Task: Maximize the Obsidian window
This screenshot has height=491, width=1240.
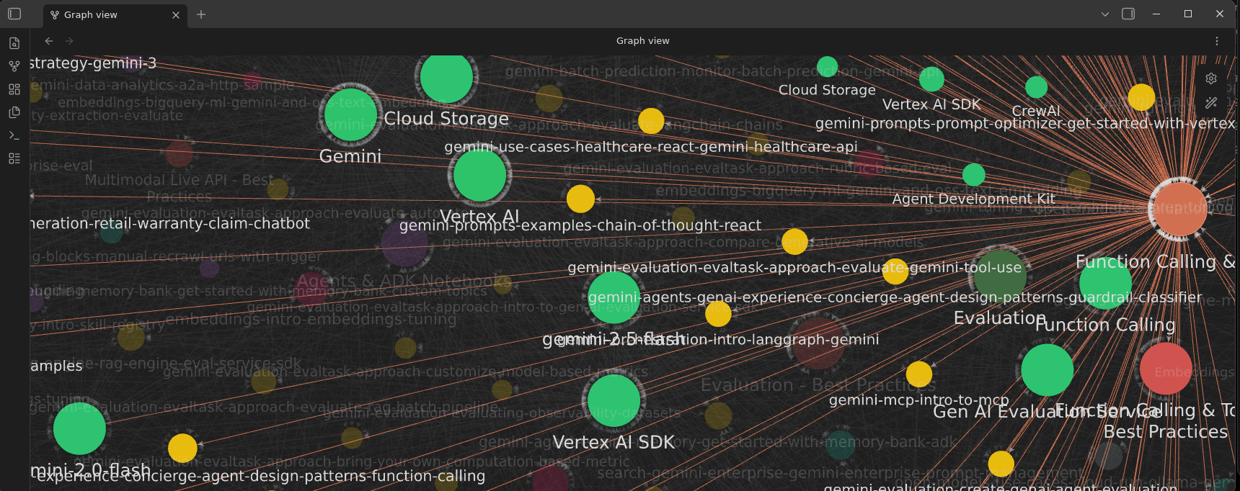Action: 1188,14
